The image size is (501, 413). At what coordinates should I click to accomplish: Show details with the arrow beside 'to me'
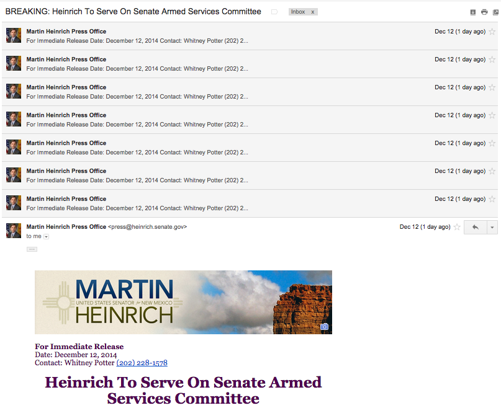click(47, 236)
